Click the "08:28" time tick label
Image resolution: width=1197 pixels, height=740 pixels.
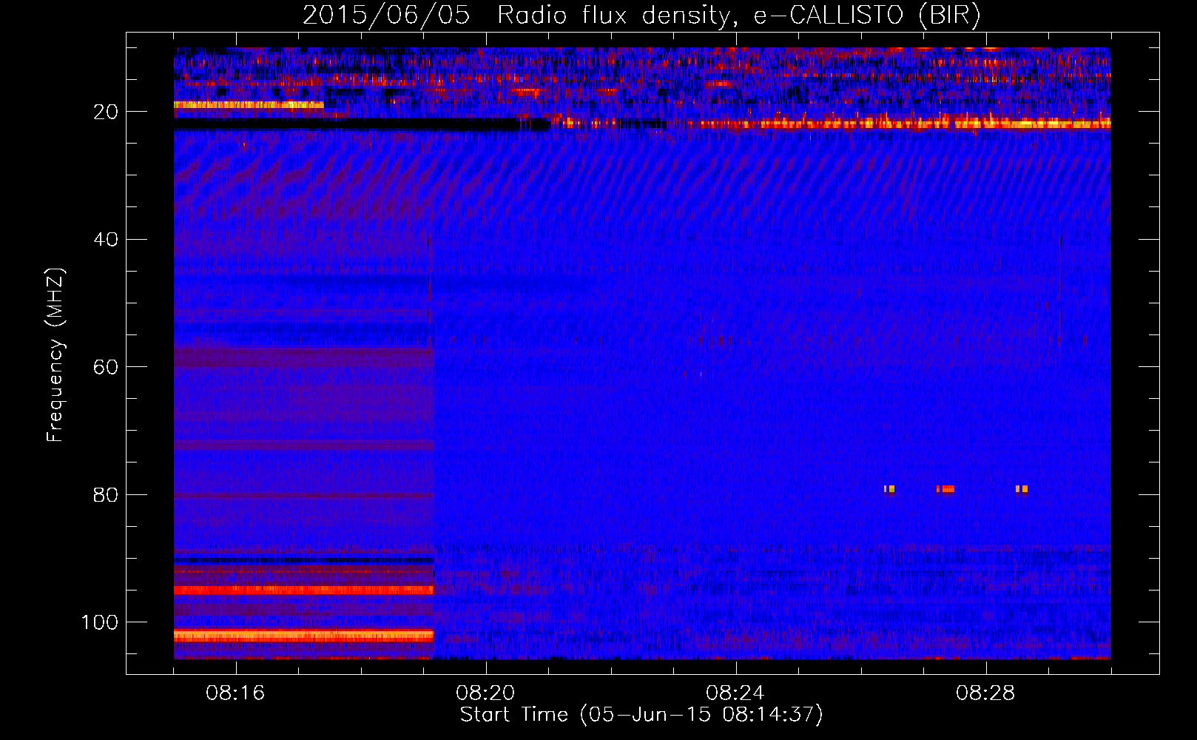coord(985,693)
